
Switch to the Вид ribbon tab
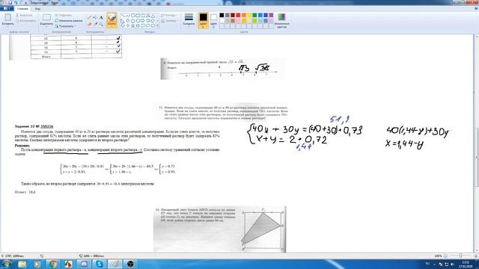[x=37, y=8]
